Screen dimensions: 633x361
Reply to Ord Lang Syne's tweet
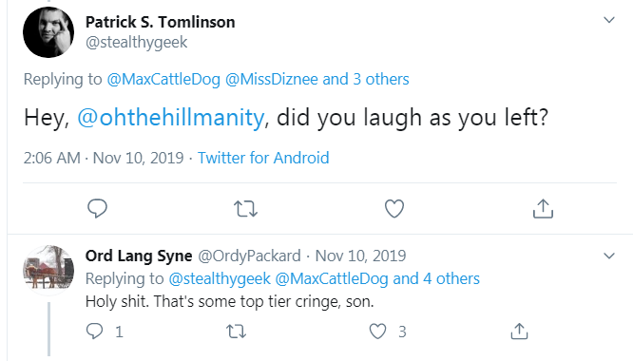94,332
